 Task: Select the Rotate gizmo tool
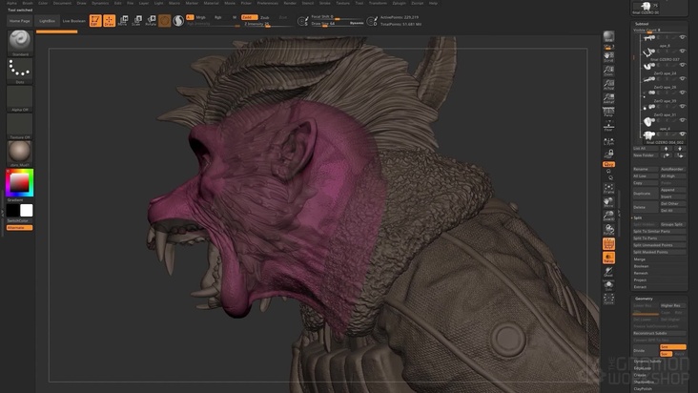pyautogui.click(x=151, y=20)
